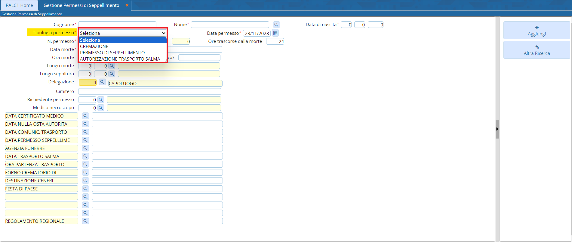This screenshot has height=242, width=572.
Task: Open the Delegazione search lookup
Action: tap(102, 82)
